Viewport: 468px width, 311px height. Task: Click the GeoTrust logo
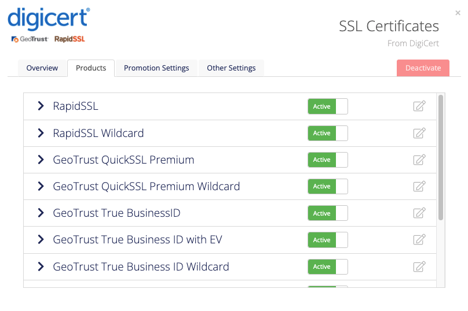30,39
